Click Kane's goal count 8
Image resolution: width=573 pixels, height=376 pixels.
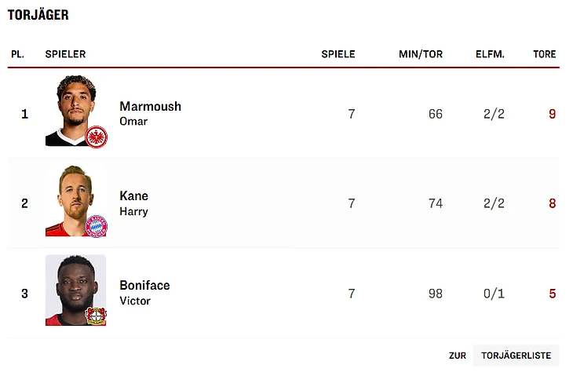pyautogui.click(x=552, y=203)
